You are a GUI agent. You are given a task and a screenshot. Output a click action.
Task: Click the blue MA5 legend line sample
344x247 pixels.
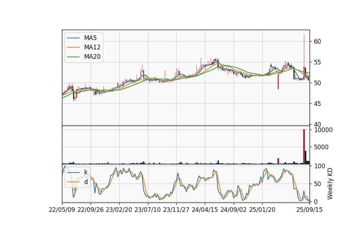[x=73, y=38]
